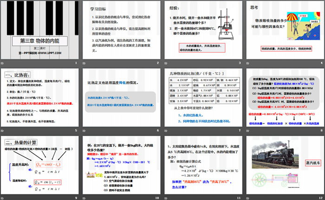Click slide number 1 label
The image size is (325, 200).
tap(76, 63)
